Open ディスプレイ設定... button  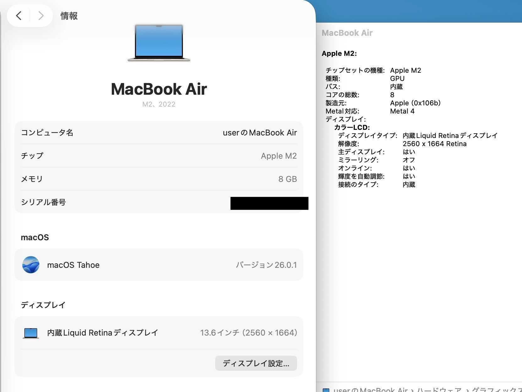256,363
